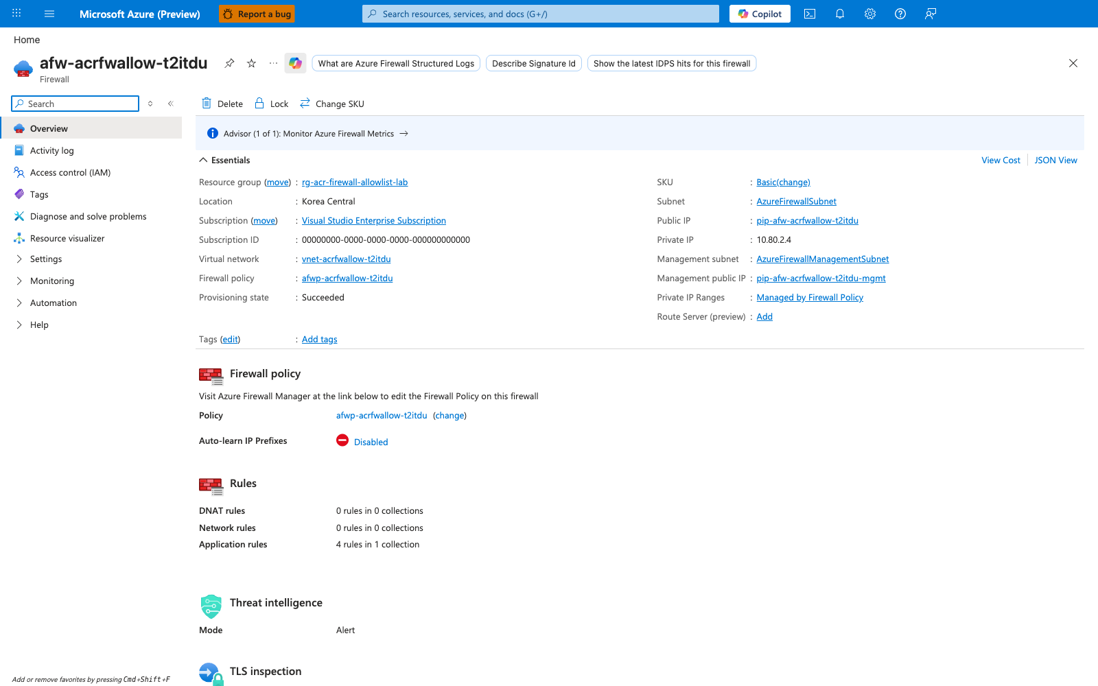Pin the firewall resource to dashboard
1098x686 pixels.
(229, 63)
